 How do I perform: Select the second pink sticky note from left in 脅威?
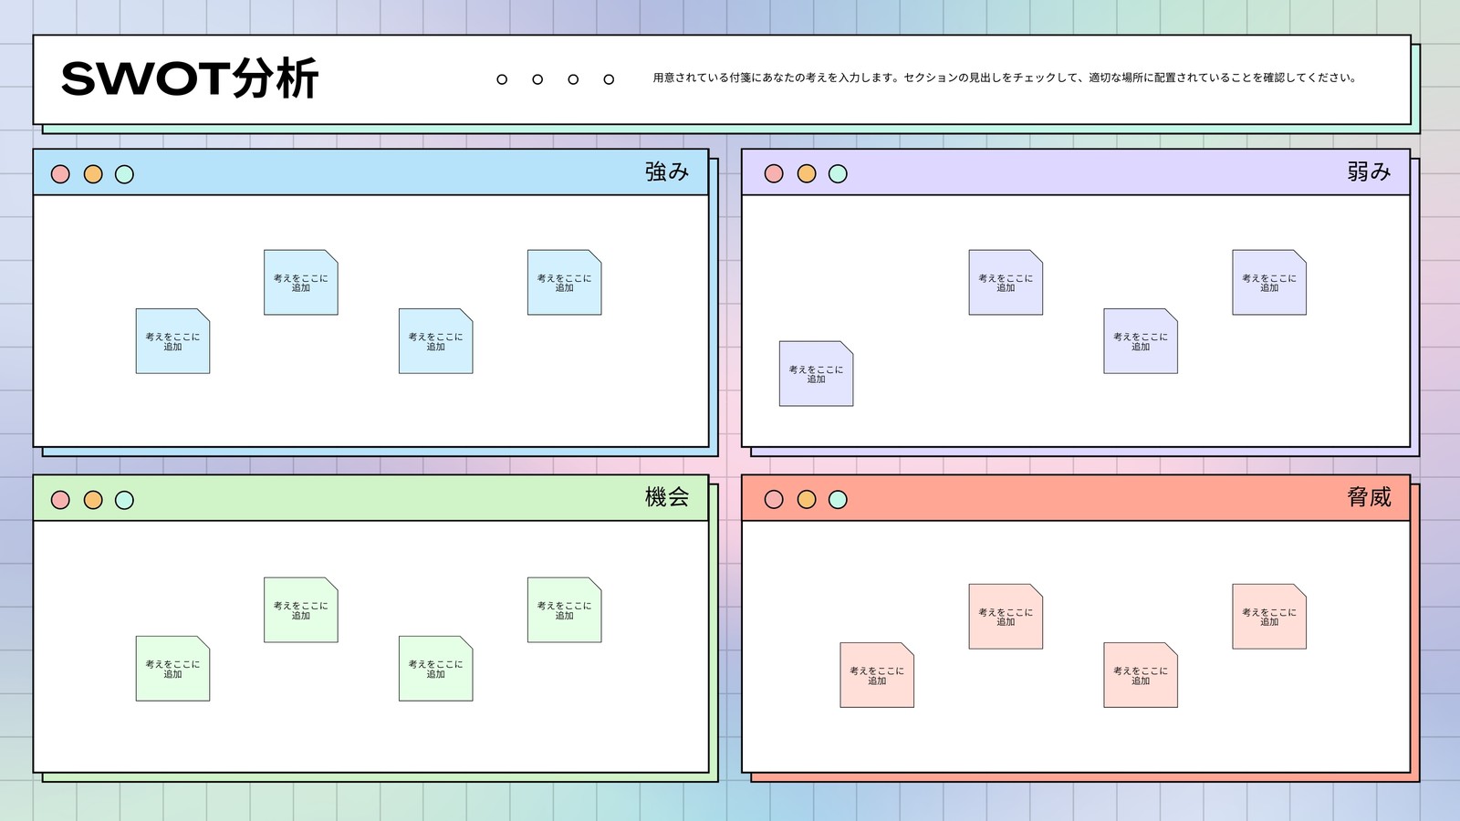[1006, 617]
